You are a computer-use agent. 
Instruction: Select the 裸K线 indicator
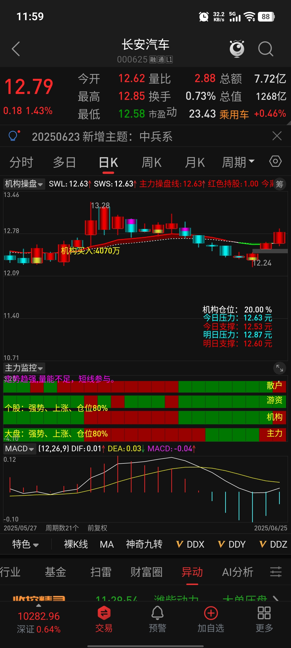click(76, 544)
